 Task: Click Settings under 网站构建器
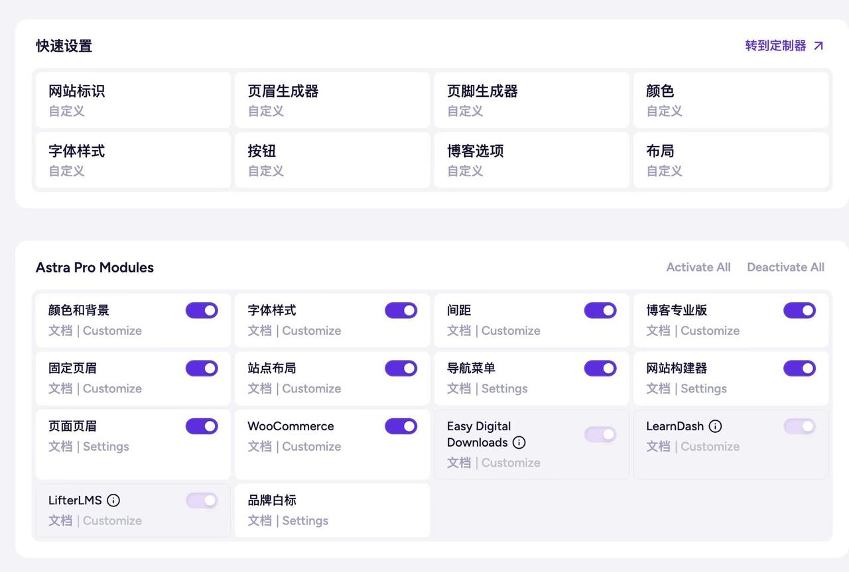[x=704, y=388]
